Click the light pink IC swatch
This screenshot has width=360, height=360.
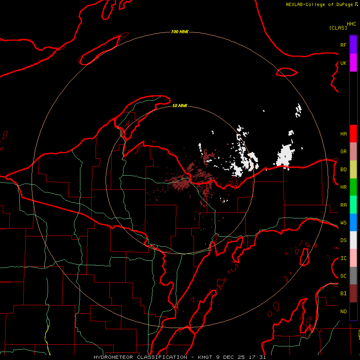click(x=353, y=258)
